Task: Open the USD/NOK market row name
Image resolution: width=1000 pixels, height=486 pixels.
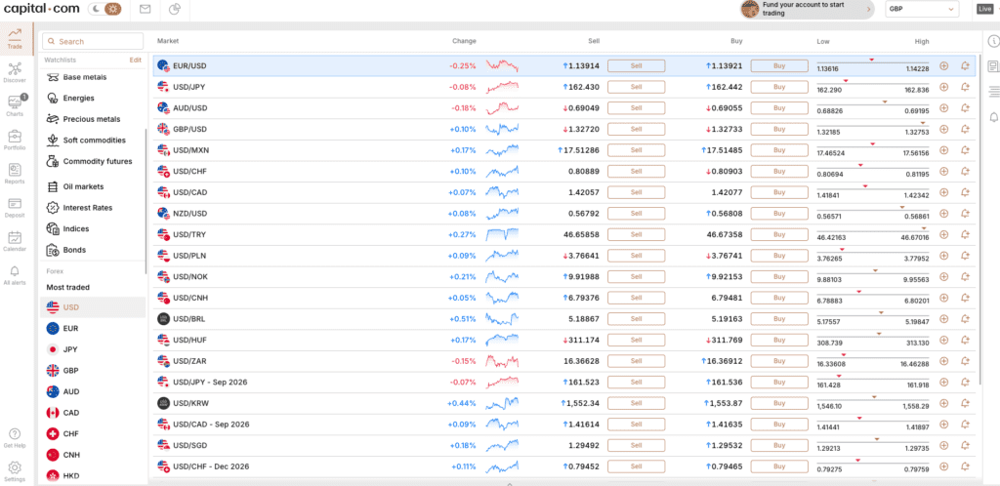Action: pos(190,276)
